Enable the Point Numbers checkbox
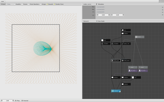Screen dimensions: 164x102 pos(29,4)
